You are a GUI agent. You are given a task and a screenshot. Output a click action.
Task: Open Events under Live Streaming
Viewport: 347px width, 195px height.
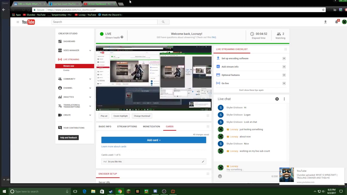(x=66, y=70)
